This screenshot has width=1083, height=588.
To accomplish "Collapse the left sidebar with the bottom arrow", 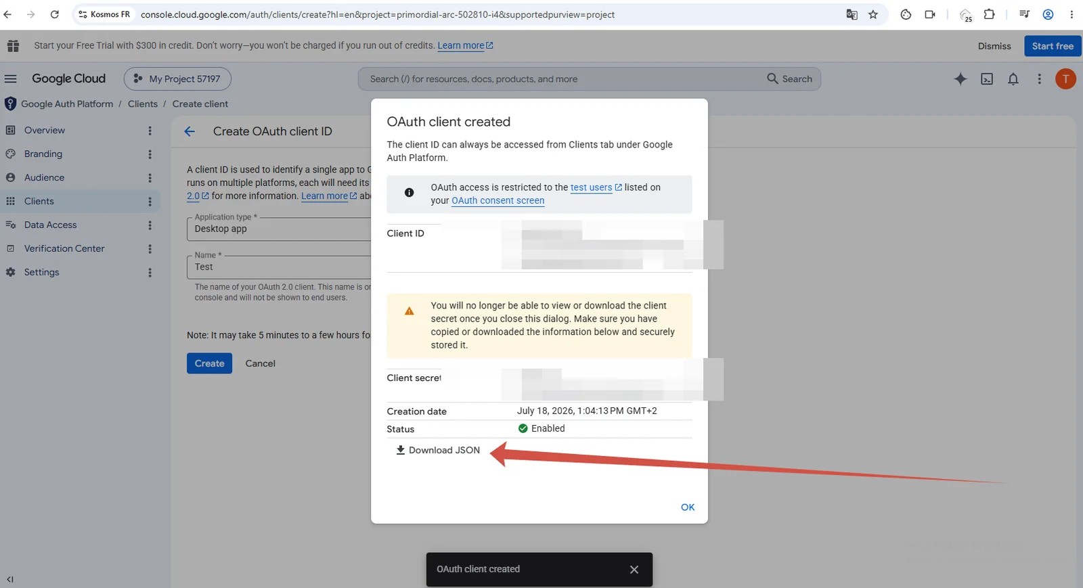I will tap(10, 579).
